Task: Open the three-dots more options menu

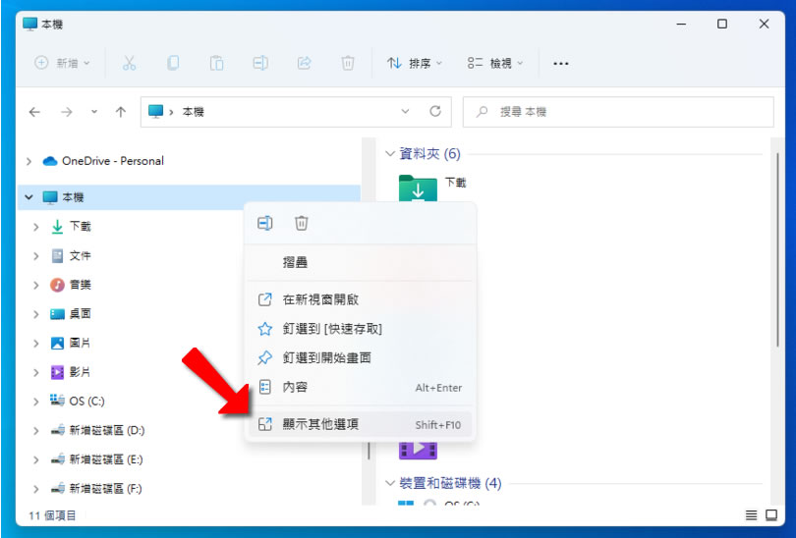Action: click(x=560, y=64)
